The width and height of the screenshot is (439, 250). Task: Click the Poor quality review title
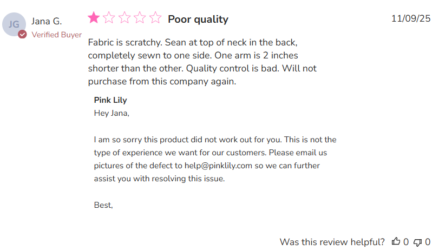coord(198,19)
